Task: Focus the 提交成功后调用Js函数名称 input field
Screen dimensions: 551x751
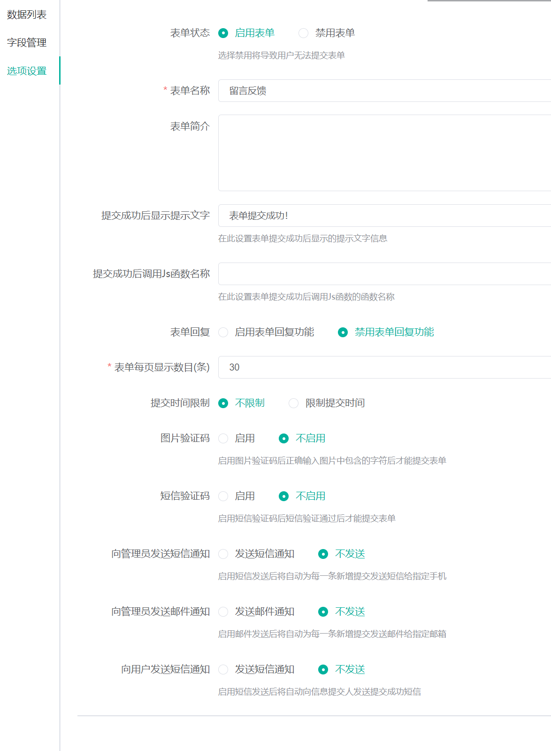Action: tap(384, 274)
